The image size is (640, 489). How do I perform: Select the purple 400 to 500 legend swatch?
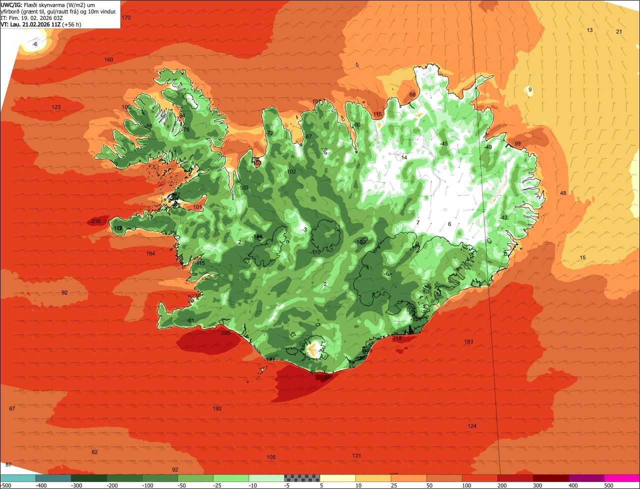pyautogui.click(x=586, y=478)
